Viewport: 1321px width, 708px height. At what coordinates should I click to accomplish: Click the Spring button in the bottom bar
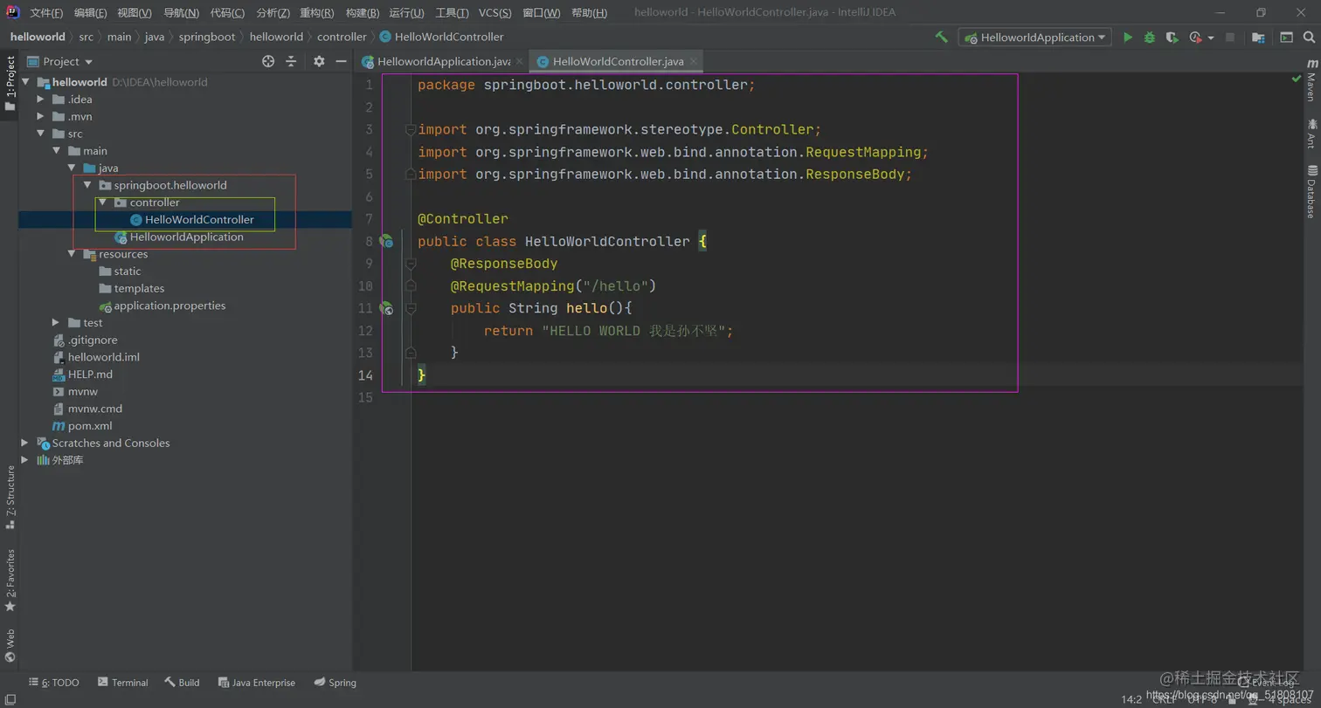(x=335, y=683)
